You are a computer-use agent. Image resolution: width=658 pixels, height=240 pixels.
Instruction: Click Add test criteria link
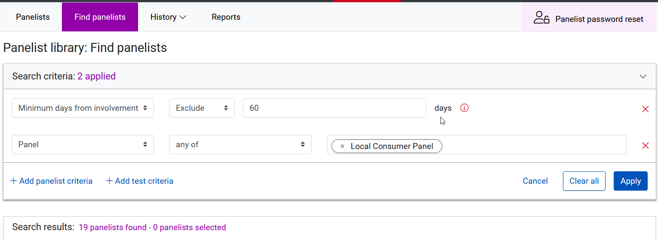(139, 181)
